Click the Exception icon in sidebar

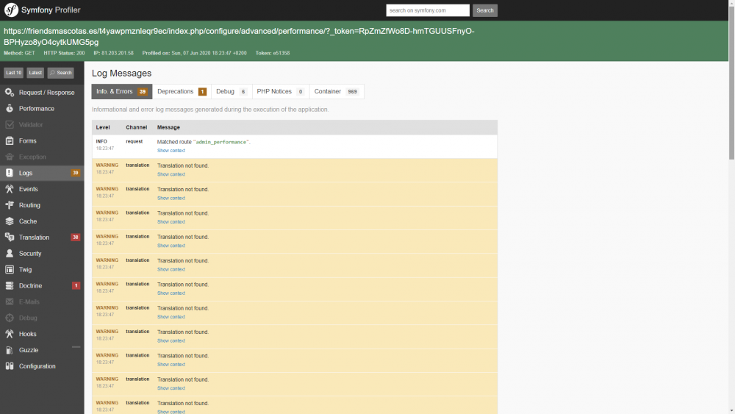[x=10, y=157]
